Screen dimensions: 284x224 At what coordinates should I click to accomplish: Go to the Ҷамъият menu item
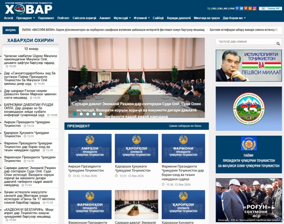pyautogui.click(x=105, y=18)
